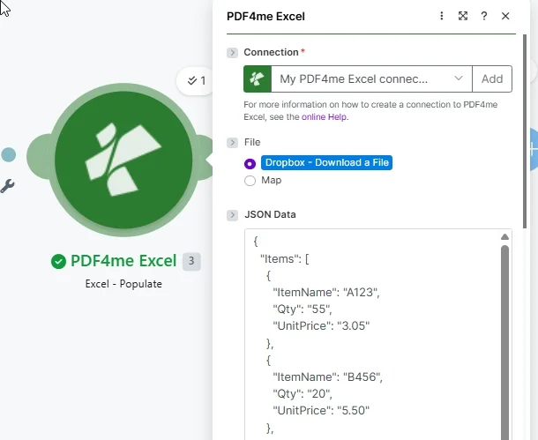Click the green success checkmark beside PDF4me Excel

pyautogui.click(x=58, y=261)
